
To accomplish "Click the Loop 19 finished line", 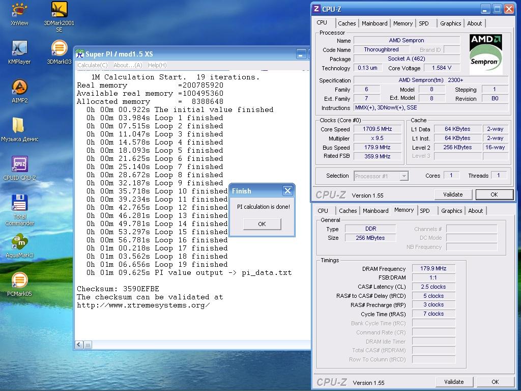I will [157, 265].
